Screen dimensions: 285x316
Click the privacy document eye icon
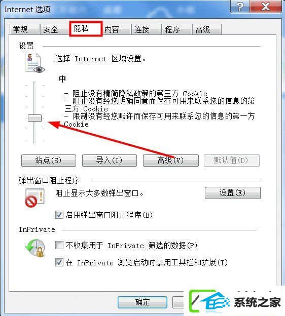pos(35,63)
